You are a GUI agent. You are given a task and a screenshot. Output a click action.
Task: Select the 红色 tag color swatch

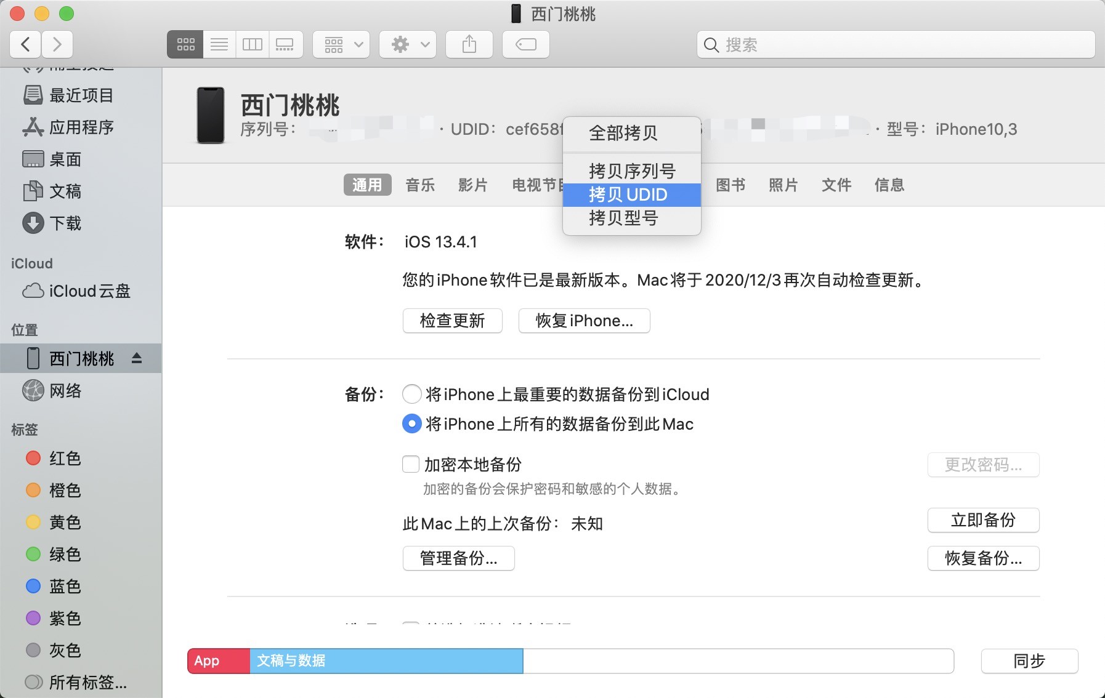(x=34, y=458)
